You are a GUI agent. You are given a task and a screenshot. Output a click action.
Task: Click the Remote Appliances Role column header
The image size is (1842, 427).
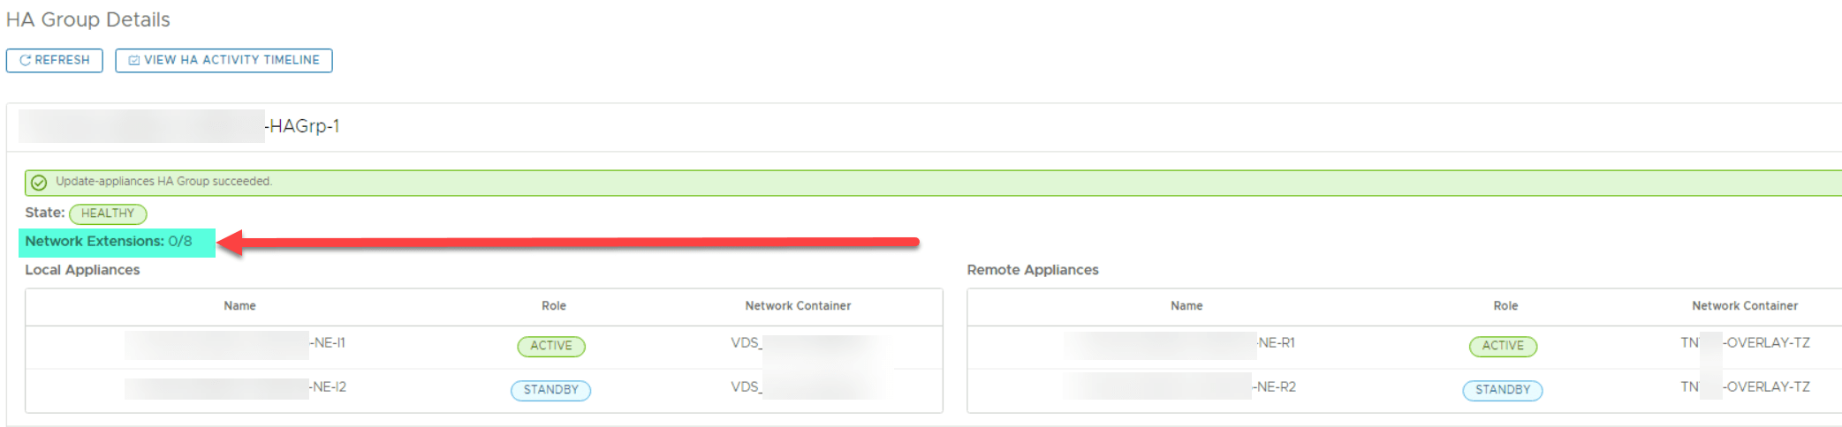(1505, 306)
